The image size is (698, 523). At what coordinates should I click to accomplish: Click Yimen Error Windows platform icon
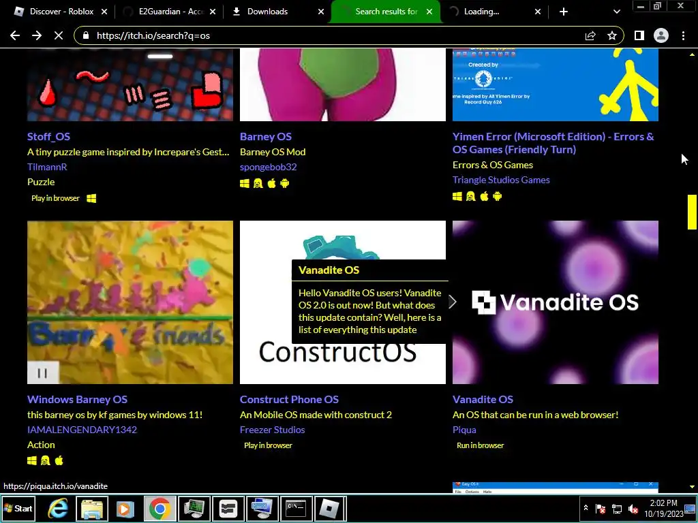pyautogui.click(x=457, y=196)
